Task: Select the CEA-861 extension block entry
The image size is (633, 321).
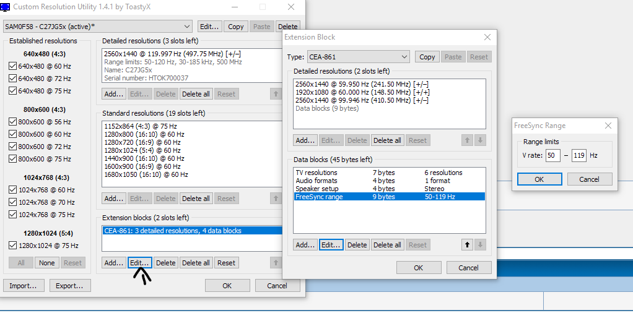Action: point(173,231)
